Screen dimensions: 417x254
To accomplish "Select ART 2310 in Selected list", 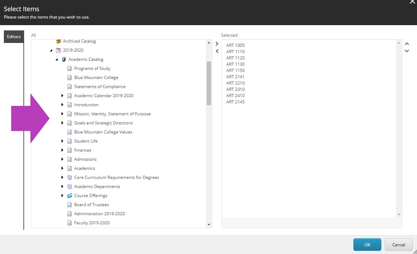I will [235, 89].
